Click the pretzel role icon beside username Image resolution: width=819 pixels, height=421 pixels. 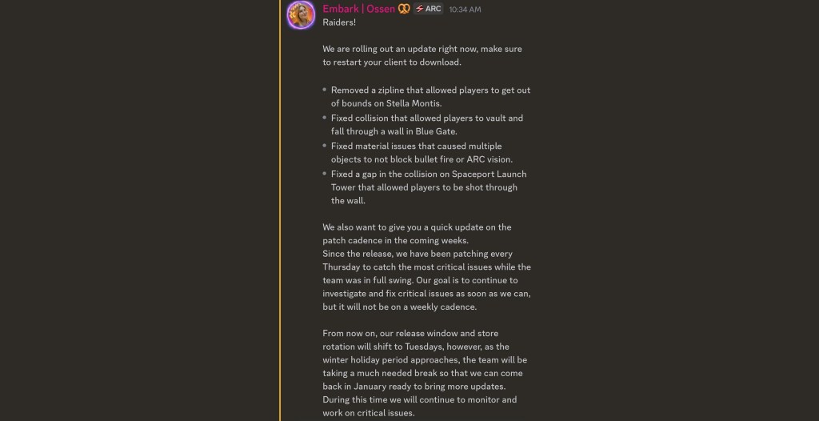tap(404, 9)
